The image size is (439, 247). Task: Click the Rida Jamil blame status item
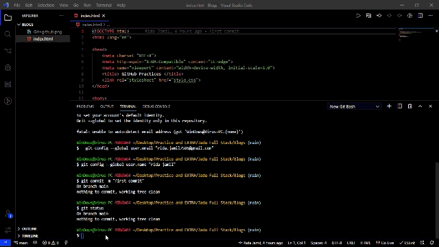pos(261,243)
